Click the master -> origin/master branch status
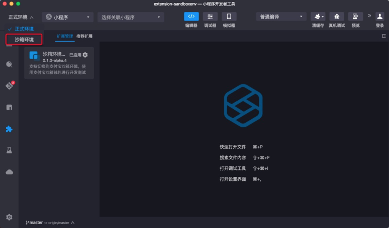The width and height of the screenshot is (389, 228). click(x=49, y=222)
